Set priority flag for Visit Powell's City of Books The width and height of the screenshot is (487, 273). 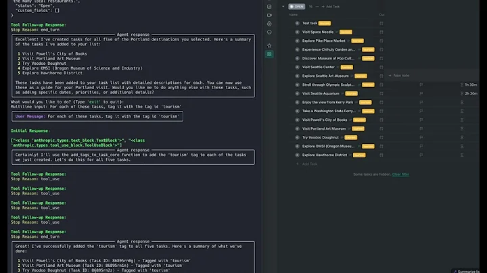point(421,120)
